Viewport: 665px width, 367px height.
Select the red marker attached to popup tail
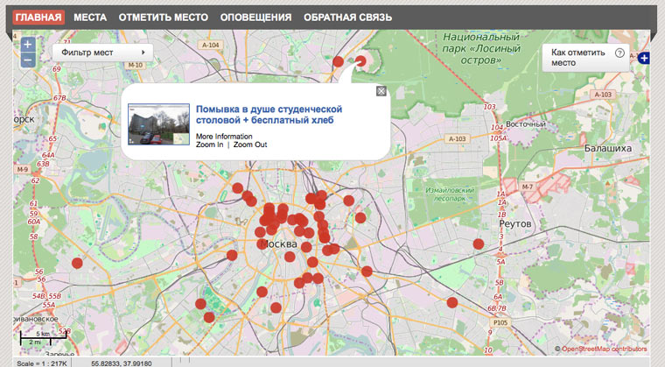pos(360,62)
